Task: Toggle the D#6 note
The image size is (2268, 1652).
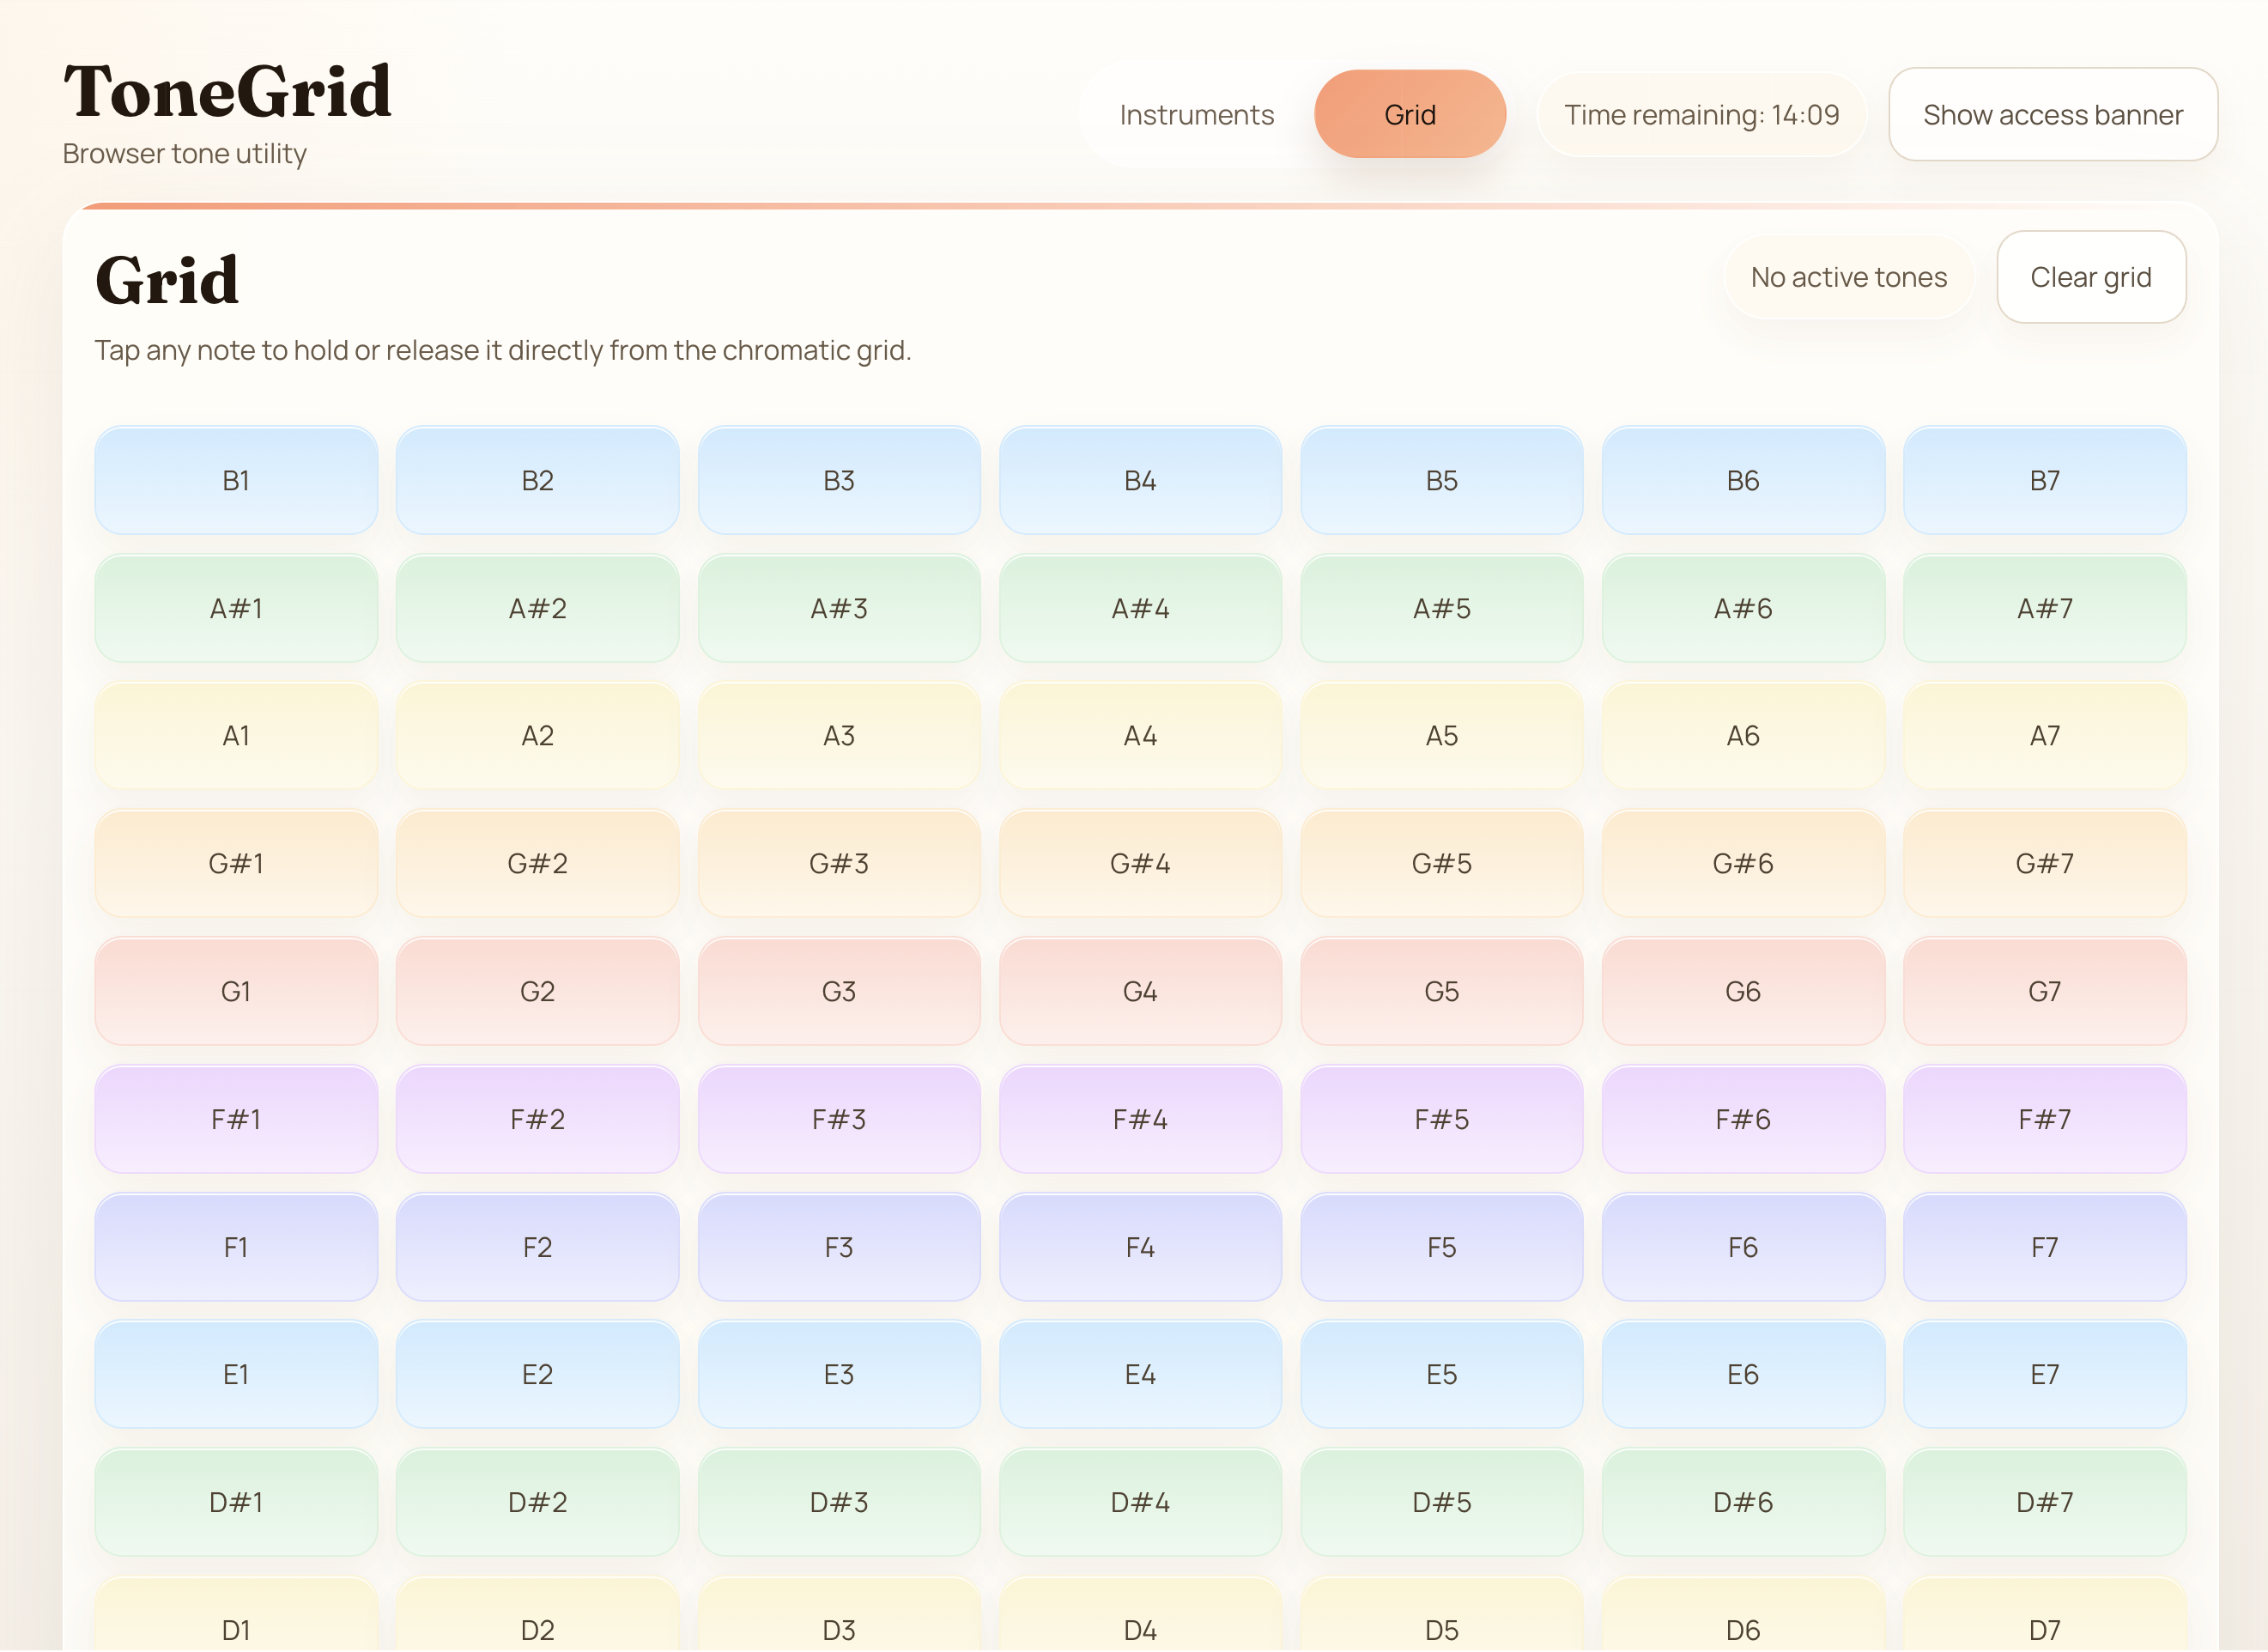Action: click(1743, 1501)
